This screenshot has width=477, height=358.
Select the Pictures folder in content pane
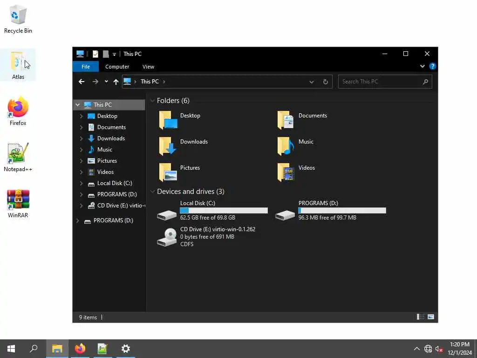point(179,172)
